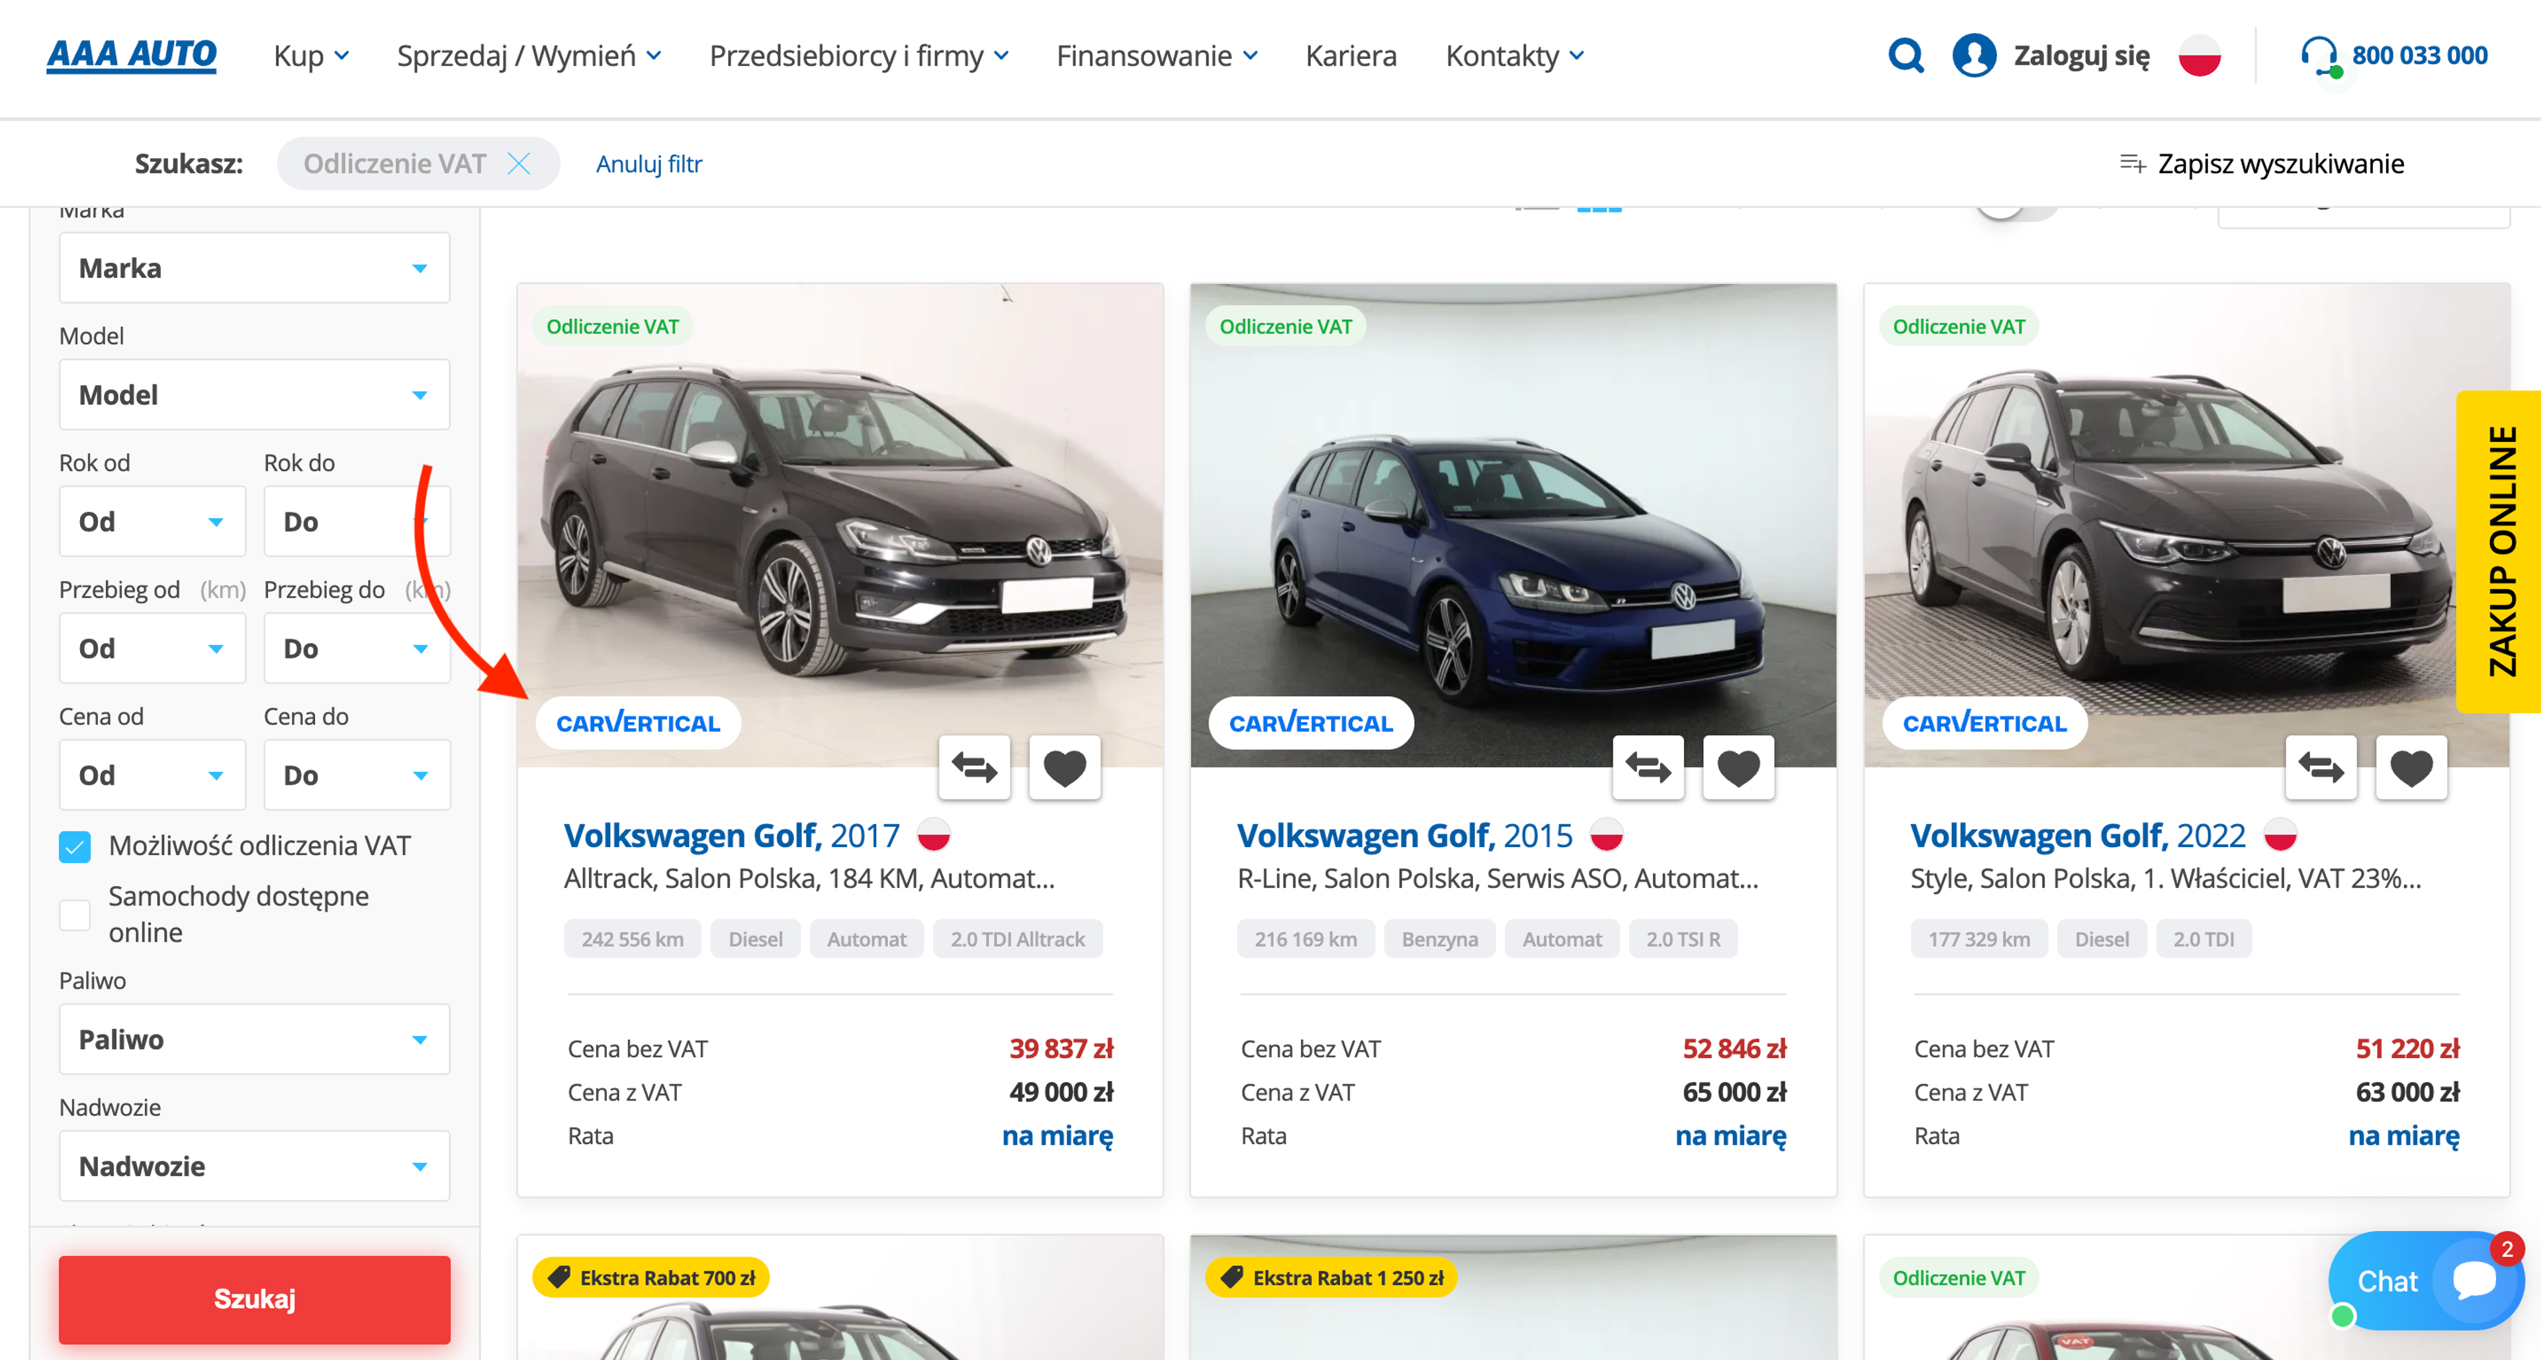Click the compare arrows icon on Golf 2015
Viewport: 2541px width, 1360px height.
1648,767
